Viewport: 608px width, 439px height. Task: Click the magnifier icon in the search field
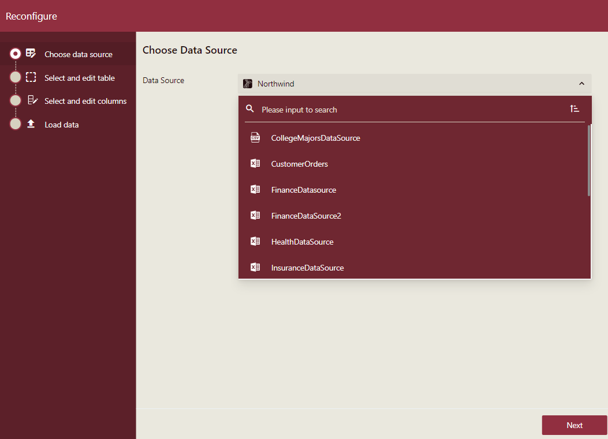(x=249, y=108)
